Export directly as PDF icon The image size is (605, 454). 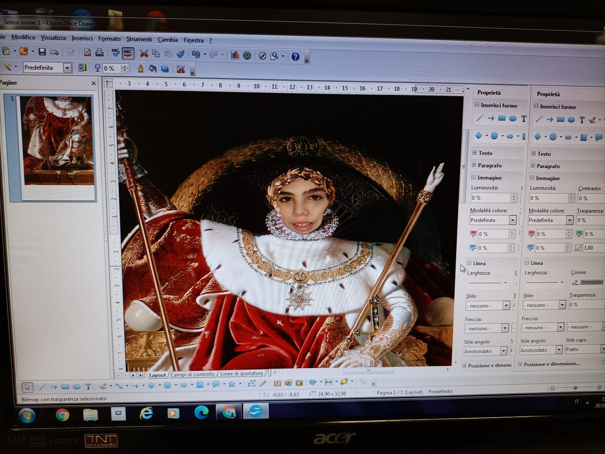[x=87, y=53]
